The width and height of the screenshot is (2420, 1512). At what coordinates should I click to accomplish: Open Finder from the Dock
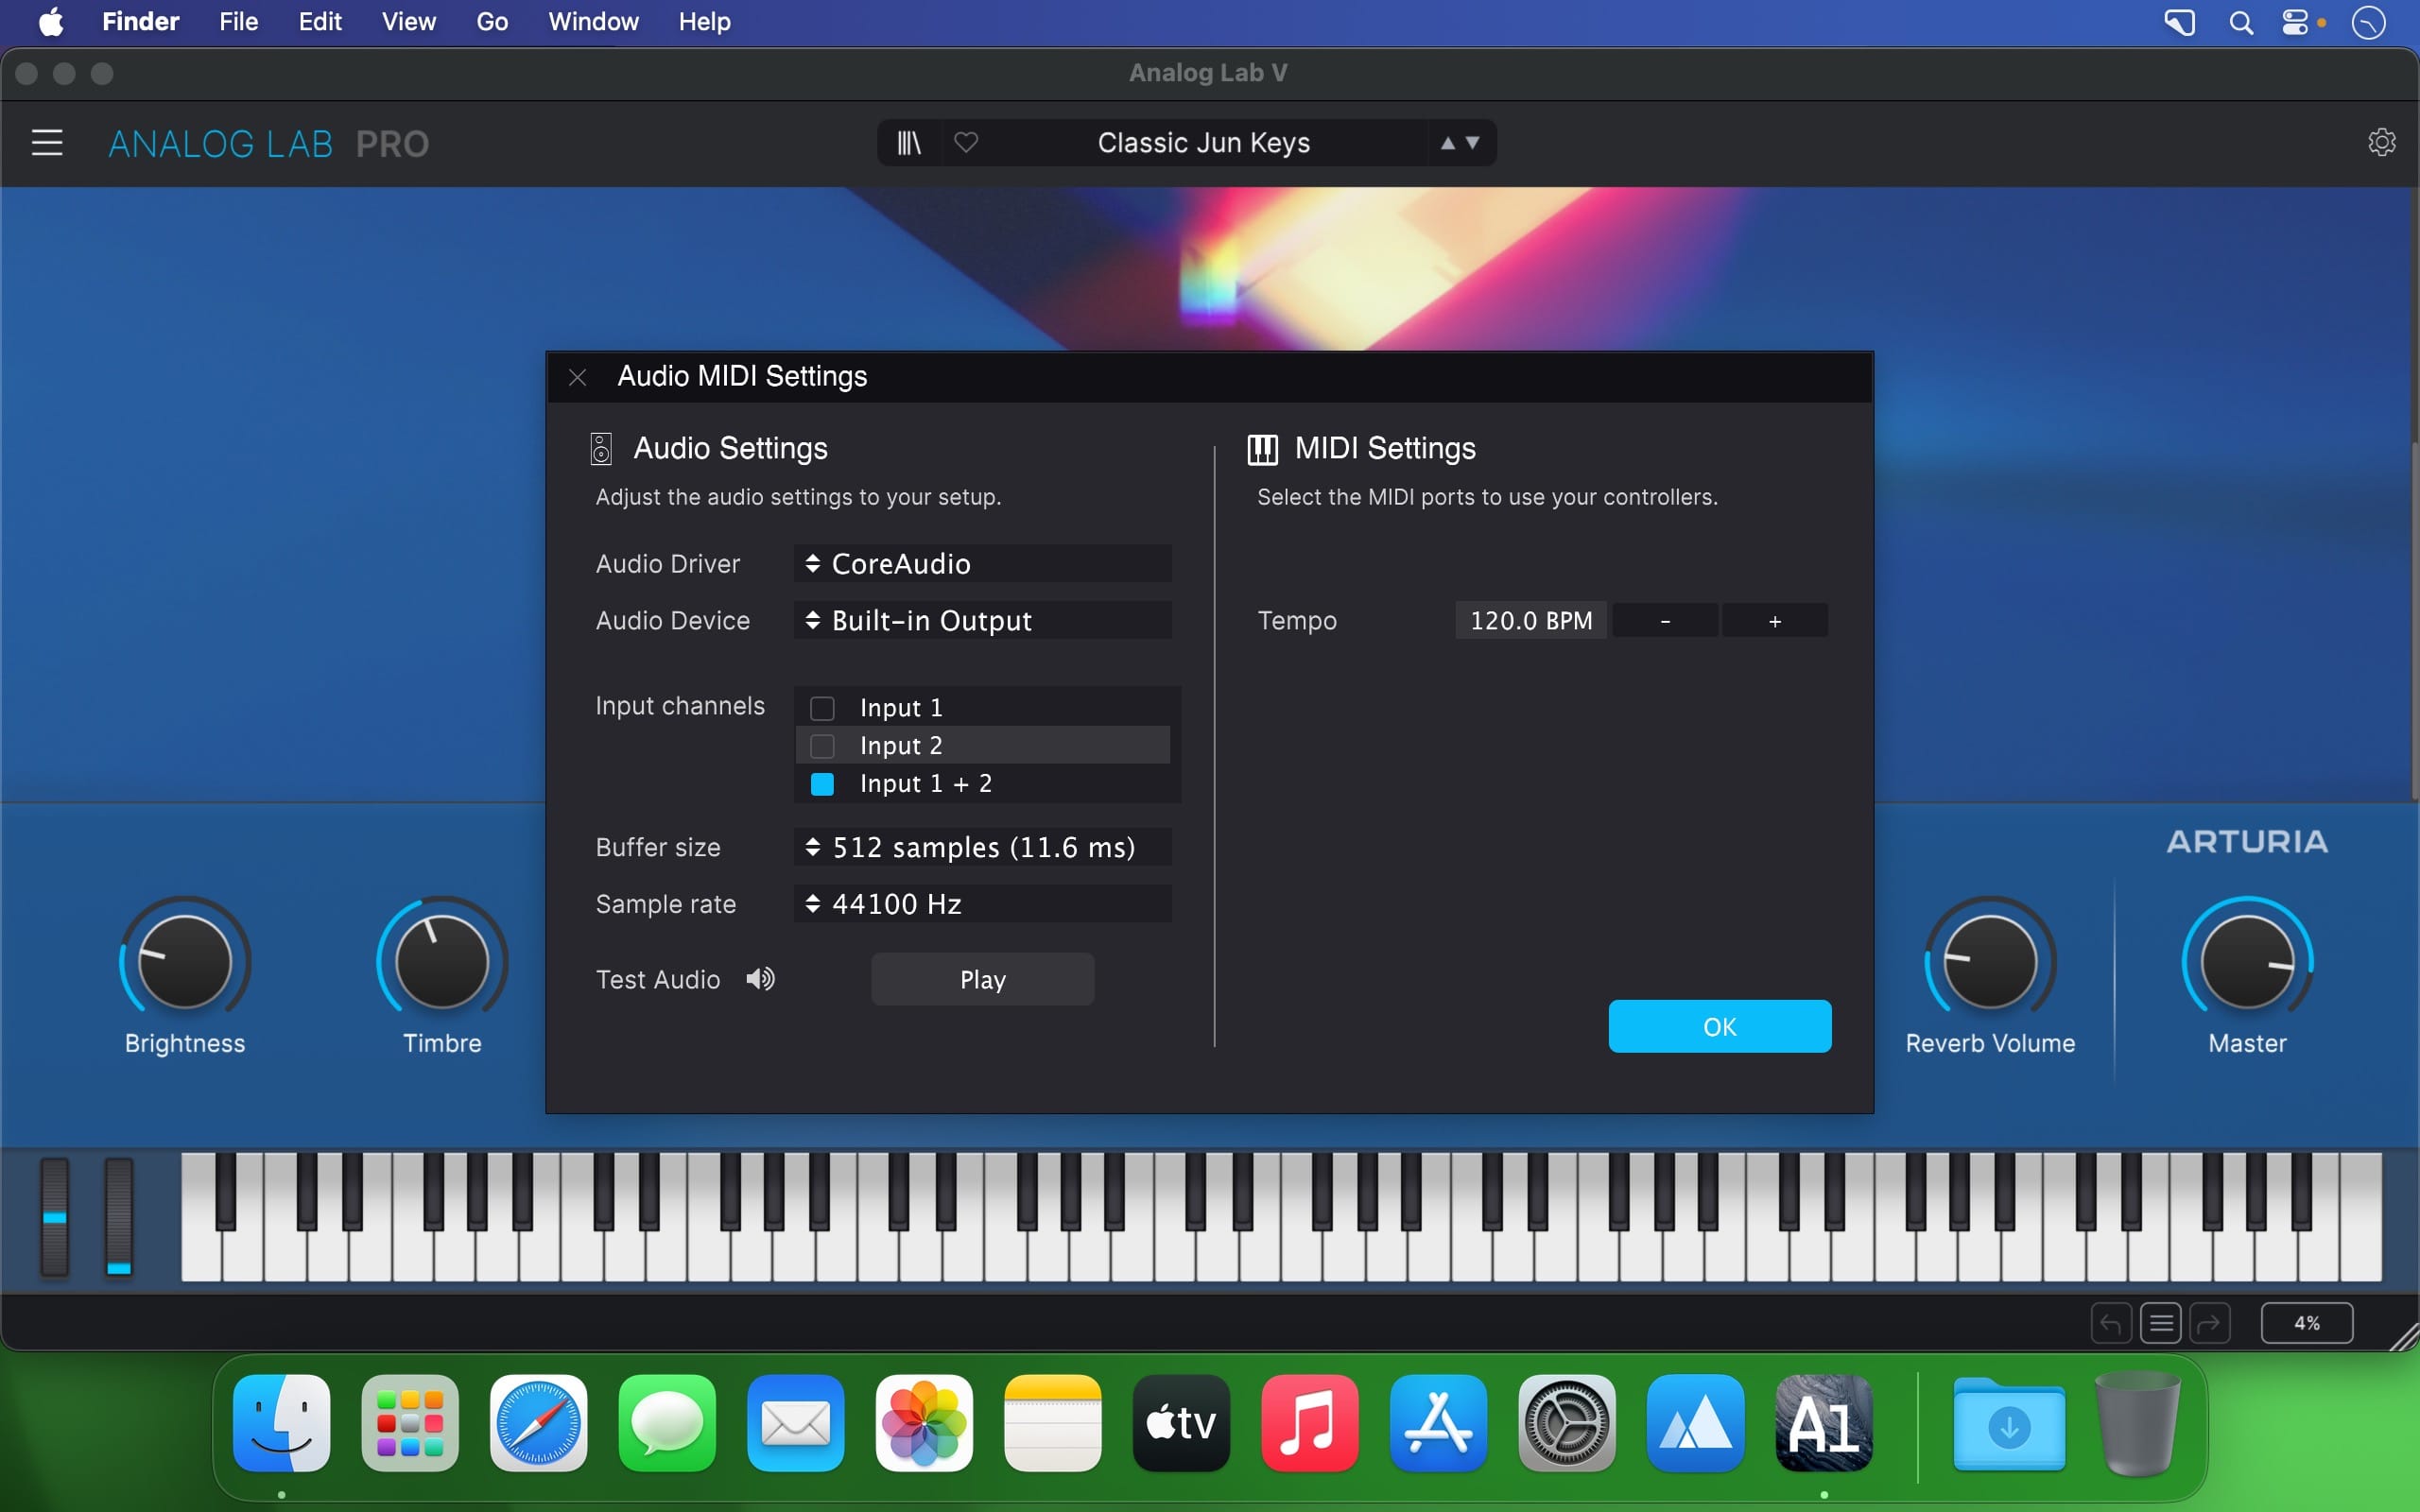point(282,1423)
